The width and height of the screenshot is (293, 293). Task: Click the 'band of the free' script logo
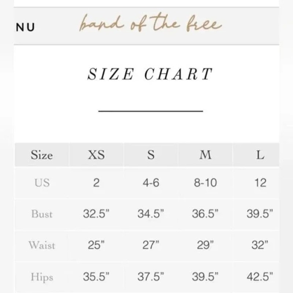point(151,23)
